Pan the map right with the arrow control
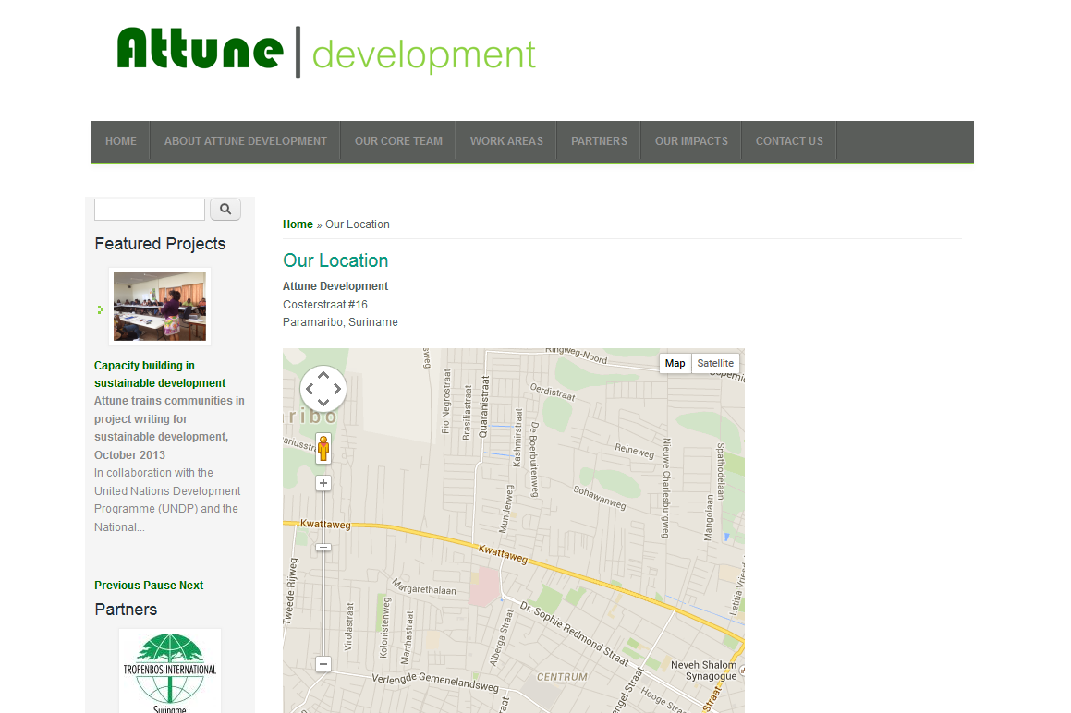 [338, 388]
